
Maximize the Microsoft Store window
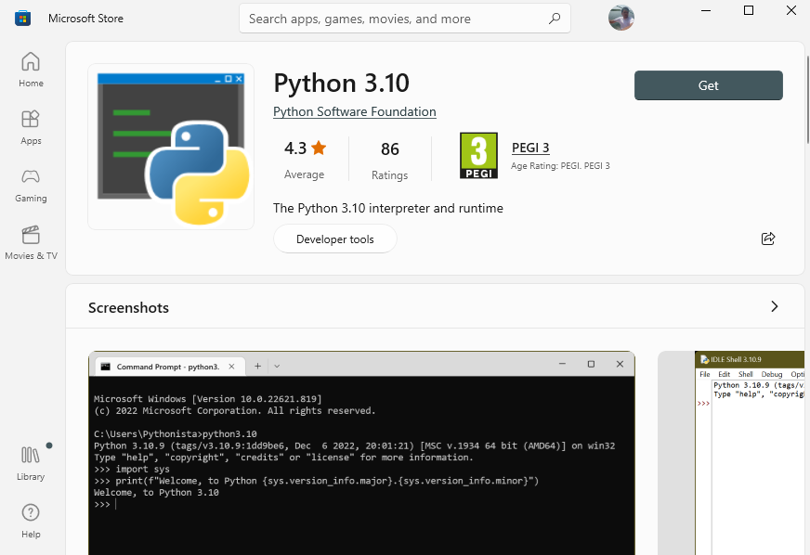749,10
